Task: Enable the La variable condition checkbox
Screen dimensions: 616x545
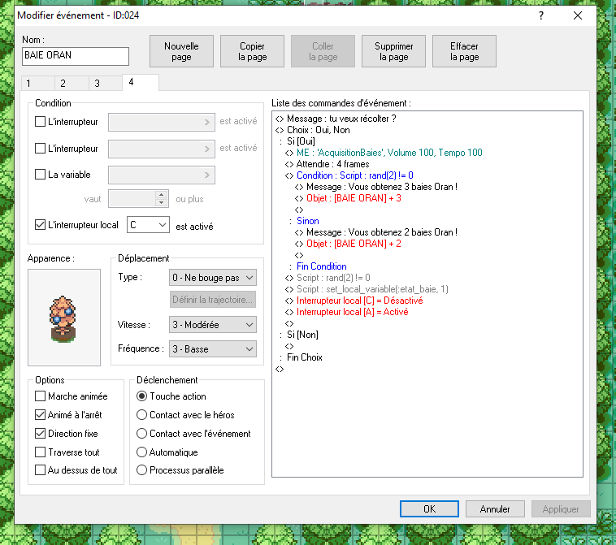Action: 40,175
